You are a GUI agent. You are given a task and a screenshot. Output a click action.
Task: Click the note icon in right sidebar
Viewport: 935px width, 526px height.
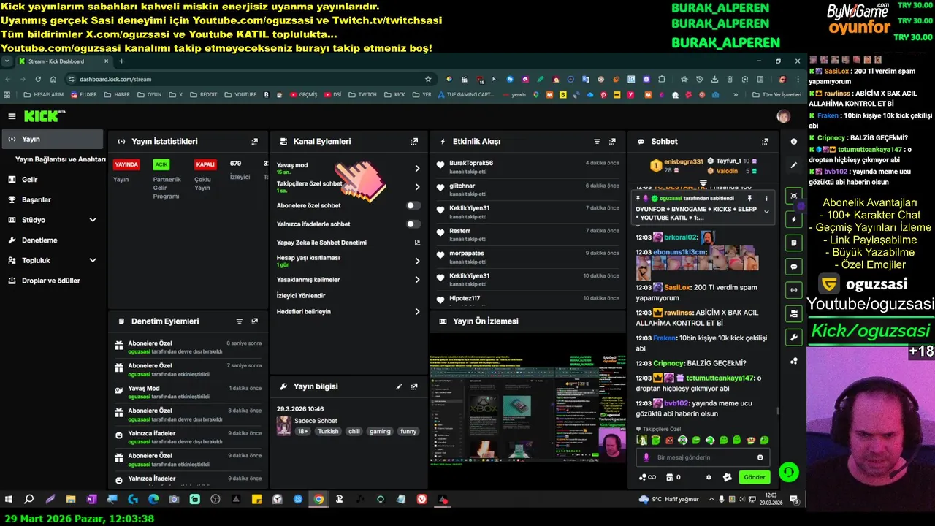click(794, 243)
